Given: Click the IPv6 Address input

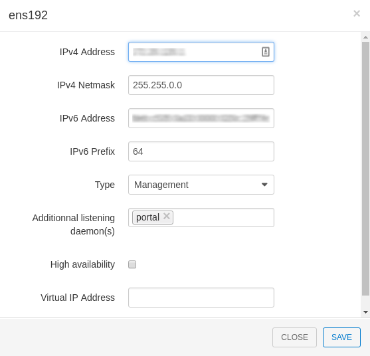Looking at the screenshot, I should pos(201,118).
